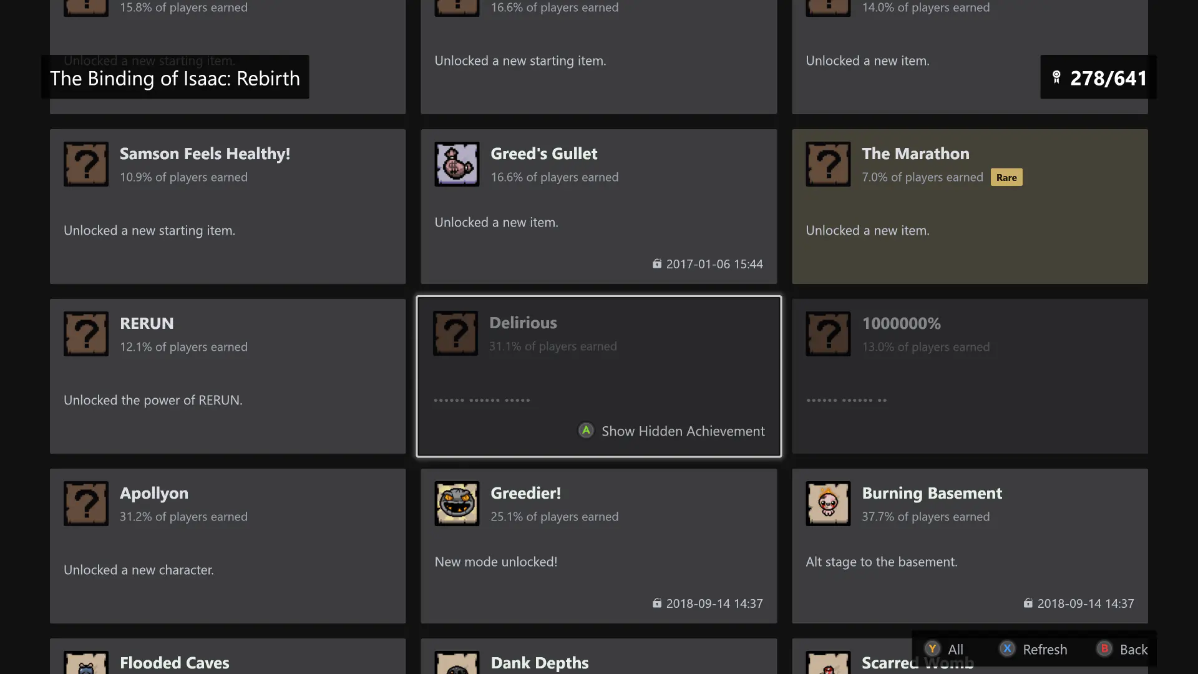The height and width of the screenshot is (674, 1198).
Task: Select The Marathon locked question-mark icon
Action: [x=828, y=164]
